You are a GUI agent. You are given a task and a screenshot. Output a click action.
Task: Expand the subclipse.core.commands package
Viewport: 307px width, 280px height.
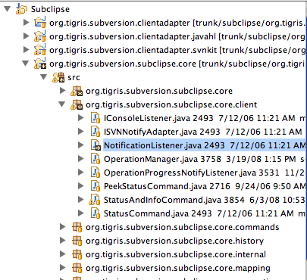pos(62,227)
